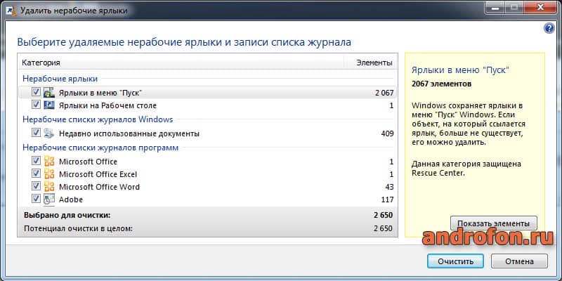Uncheck Ярлыки в меню "Пуск" checkbox

[36, 92]
